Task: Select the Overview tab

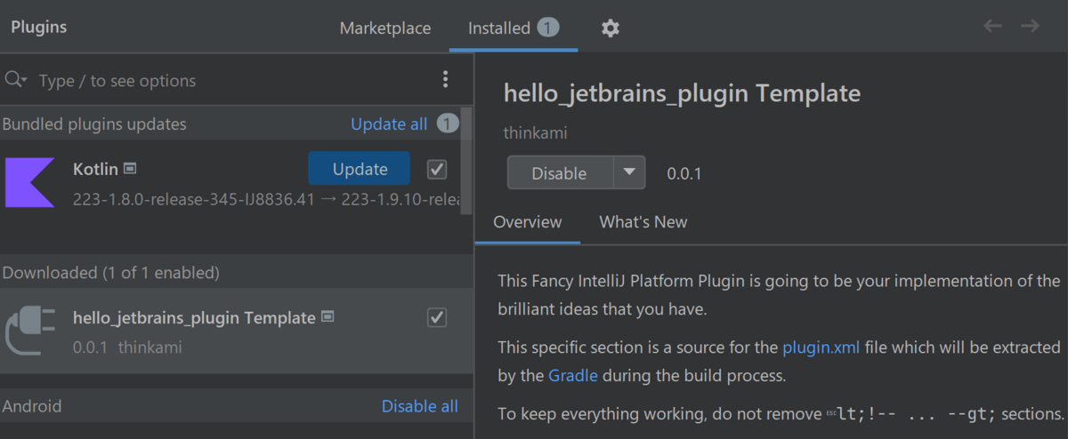Action: [x=528, y=222]
